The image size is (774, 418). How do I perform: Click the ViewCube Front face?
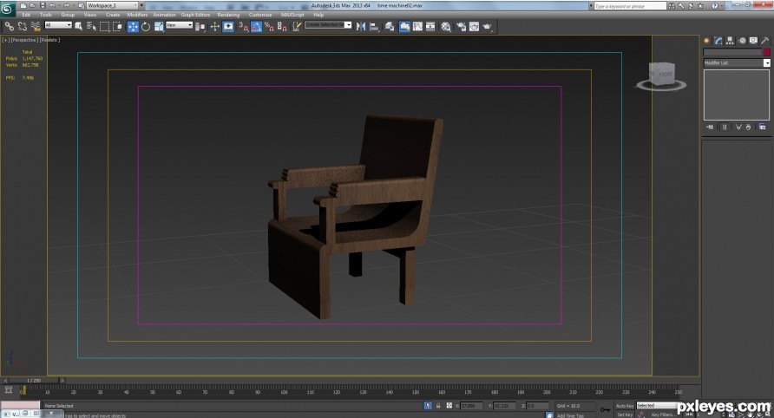664,74
